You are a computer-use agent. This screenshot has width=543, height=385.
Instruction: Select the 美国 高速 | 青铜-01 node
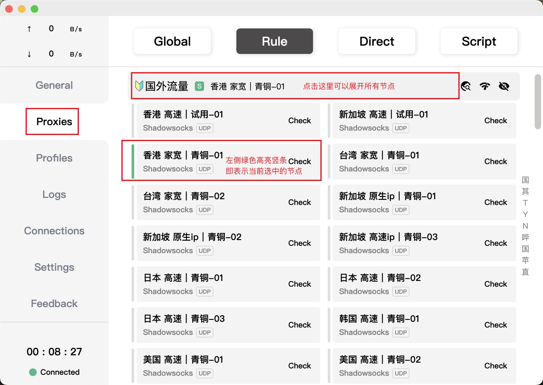228,366
